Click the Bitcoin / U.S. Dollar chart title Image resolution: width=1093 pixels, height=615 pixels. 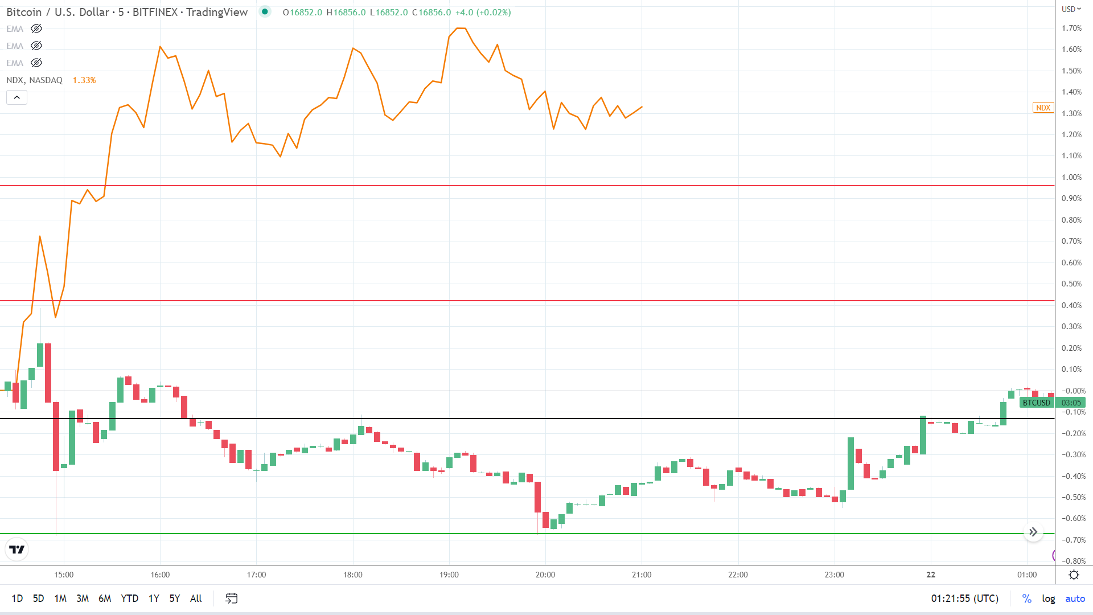pyautogui.click(x=127, y=12)
